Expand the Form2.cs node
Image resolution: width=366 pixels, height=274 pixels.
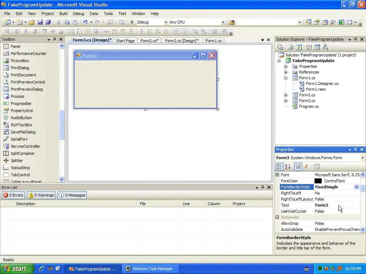click(286, 95)
